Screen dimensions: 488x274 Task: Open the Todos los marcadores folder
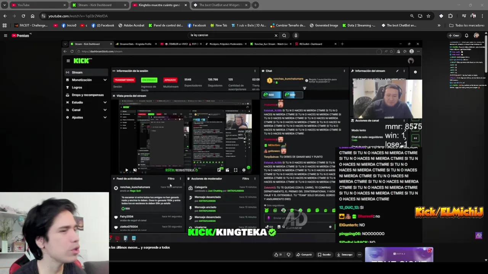(x=467, y=25)
